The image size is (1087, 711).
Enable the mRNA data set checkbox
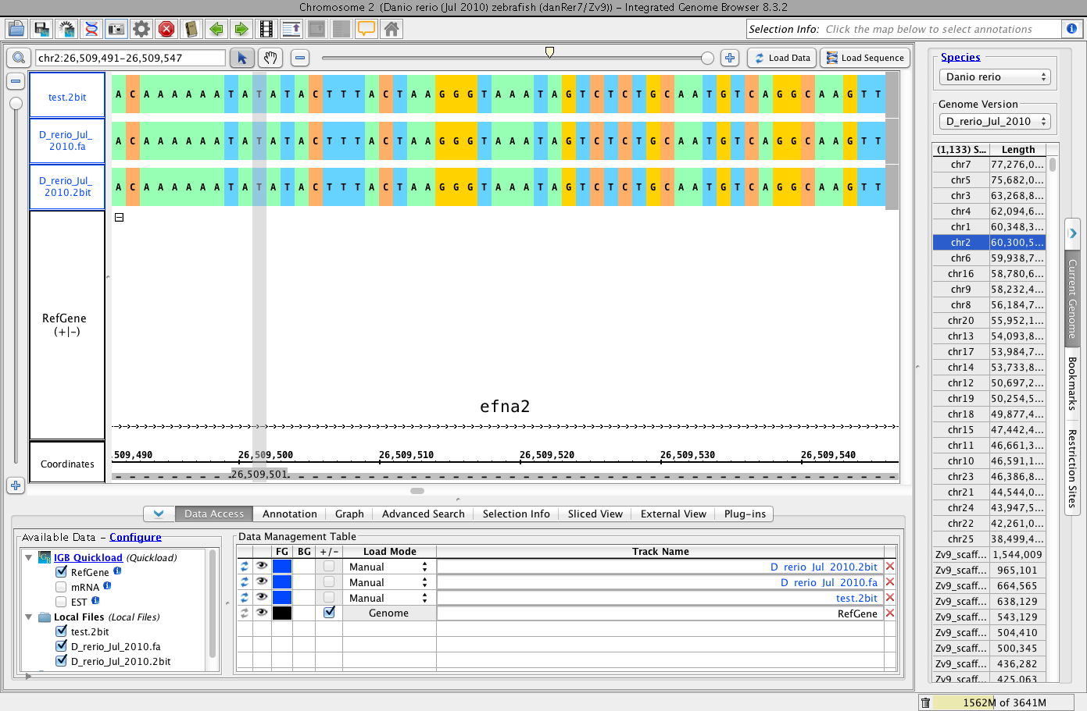[x=61, y=587]
